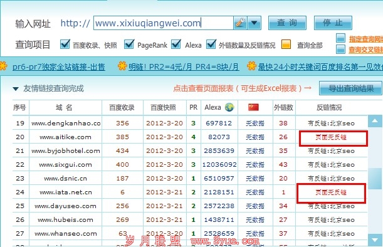Click 有反链:北京seo in dengkanhao row
383x247 pixels.
[331, 124]
